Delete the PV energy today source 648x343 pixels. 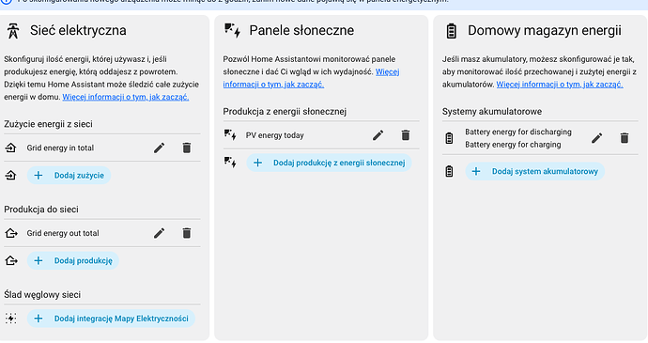(406, 135)
